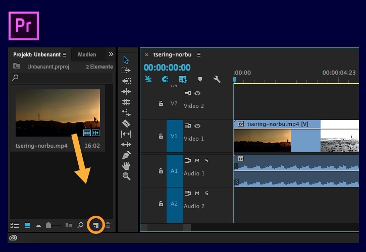Click the Project panel search field
Viewport: 366px width, 252px height.
pos(62,78)
